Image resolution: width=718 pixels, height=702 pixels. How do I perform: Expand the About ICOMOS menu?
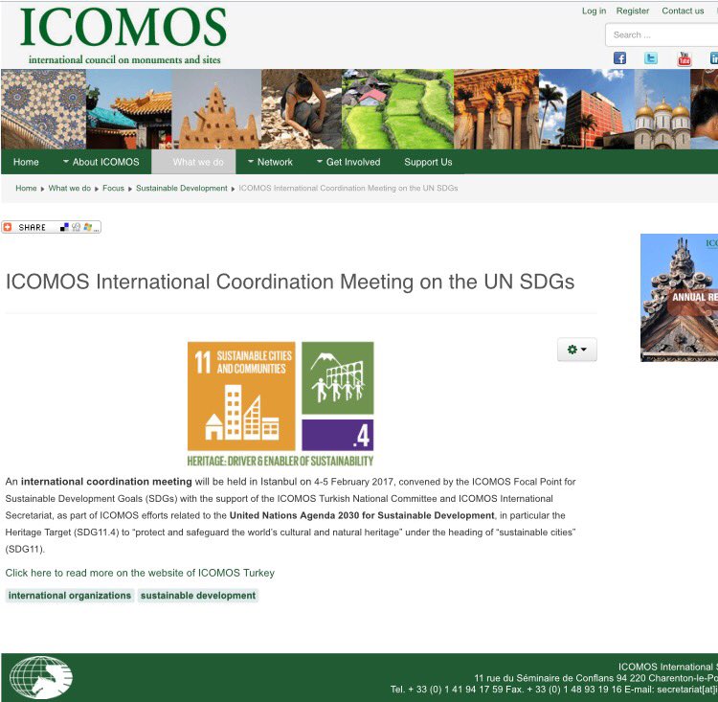pos(101,162)
